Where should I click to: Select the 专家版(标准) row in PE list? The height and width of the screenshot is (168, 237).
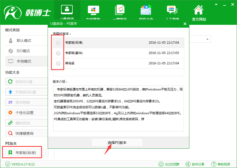coord(118,43)
